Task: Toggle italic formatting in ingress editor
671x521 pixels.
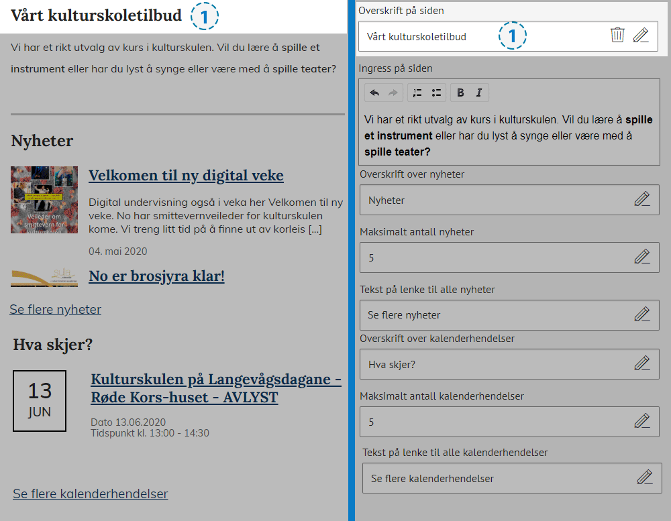Action: pos(479,93)
